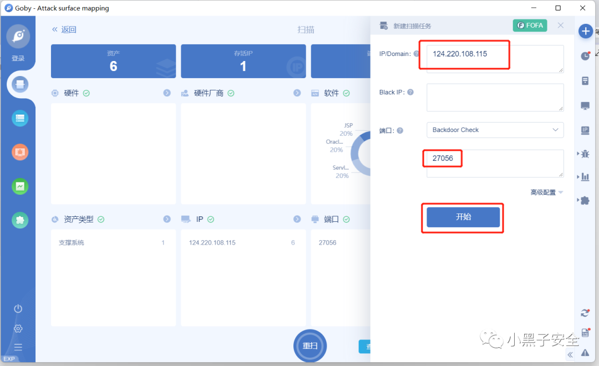Open the extensions puzzle icon in left sidebar

click(x=20, y=220)
